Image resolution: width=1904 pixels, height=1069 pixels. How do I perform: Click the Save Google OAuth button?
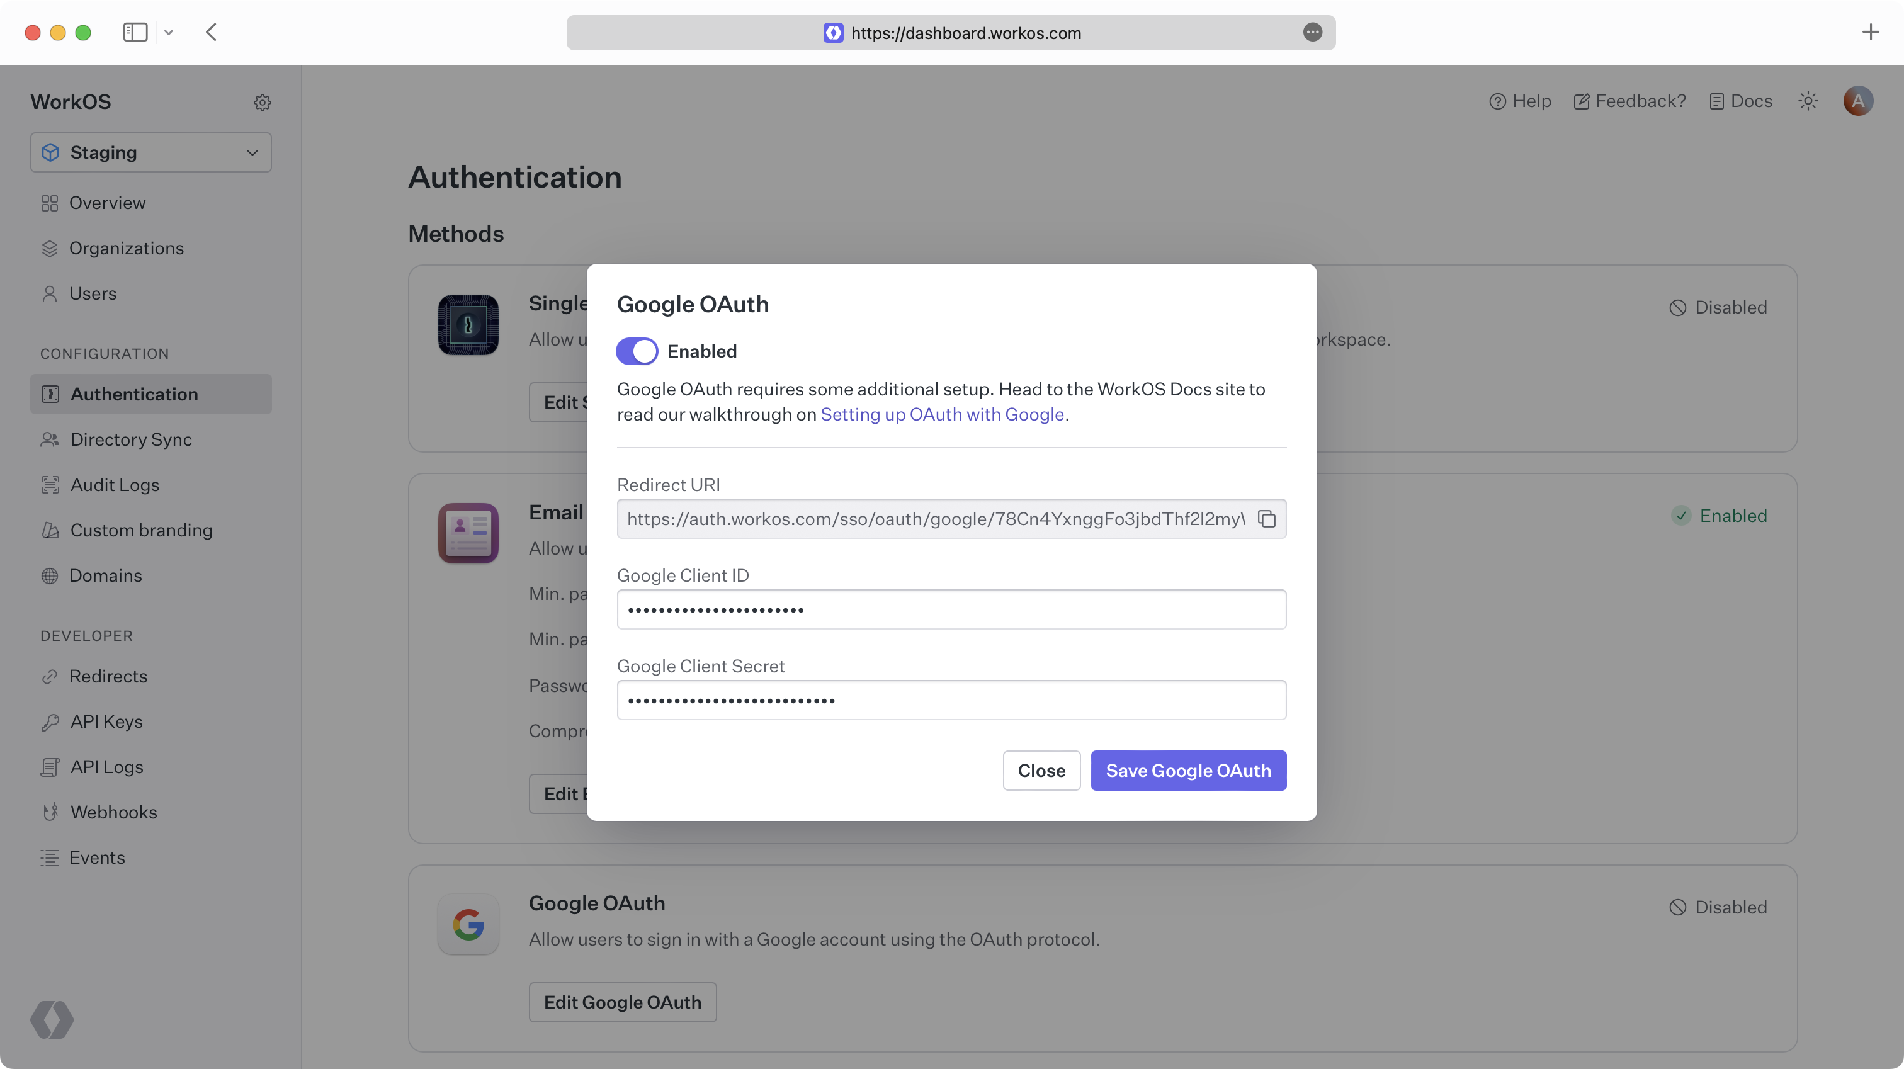(1189, 770)
